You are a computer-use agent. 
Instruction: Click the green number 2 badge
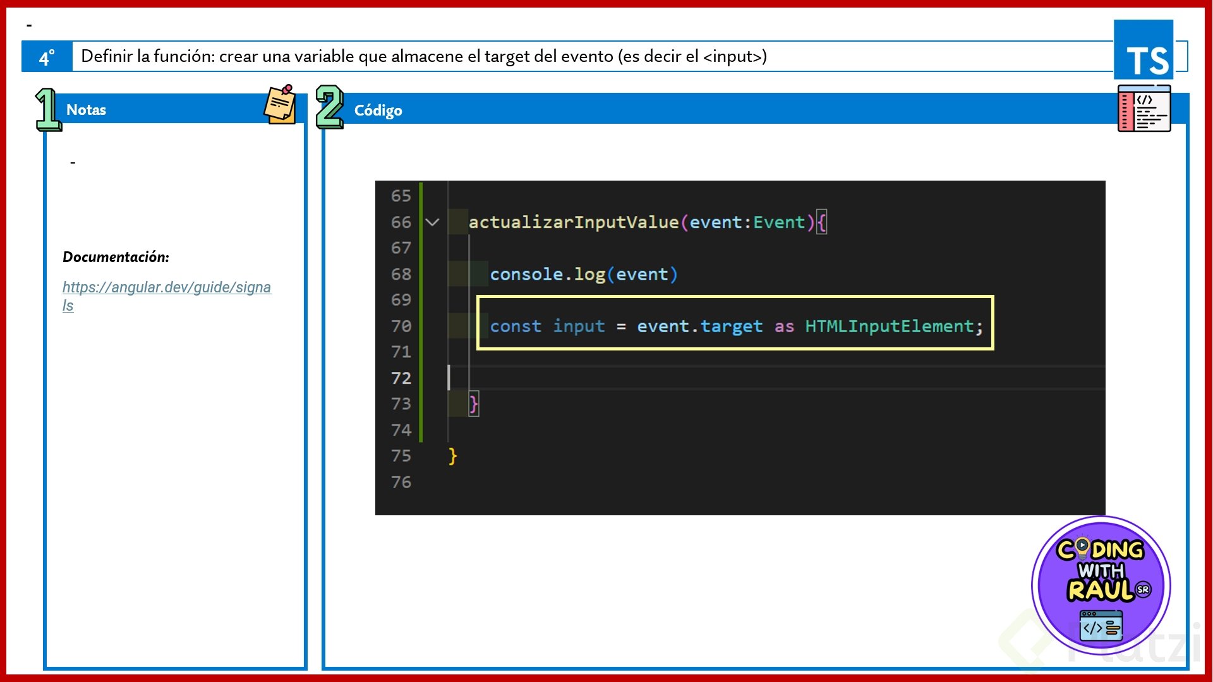(x=329, y=107)
